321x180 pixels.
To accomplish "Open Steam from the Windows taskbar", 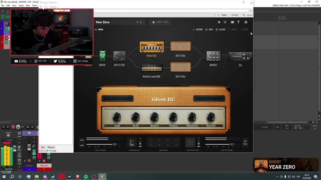I will point(53,177).
